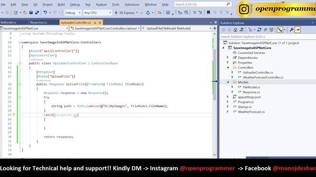Image resolution: width=316 pixels, height=177 pixels.
Task: Open the Analyze menu
Action: pos(101,4)
